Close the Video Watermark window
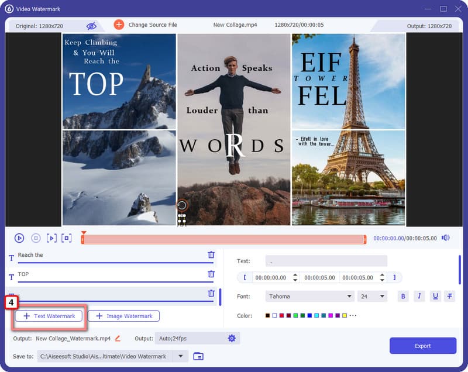Viewport: 468px width, 372px height. coord(458,9)
